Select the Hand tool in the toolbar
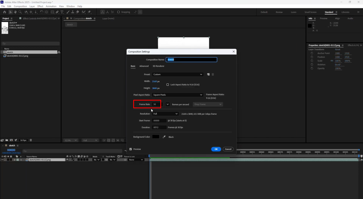This screenshot has width=363, height=199. [15, 12]
